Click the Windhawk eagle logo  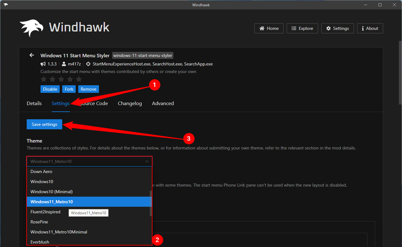pyautogui.click(x=32, y=29)
